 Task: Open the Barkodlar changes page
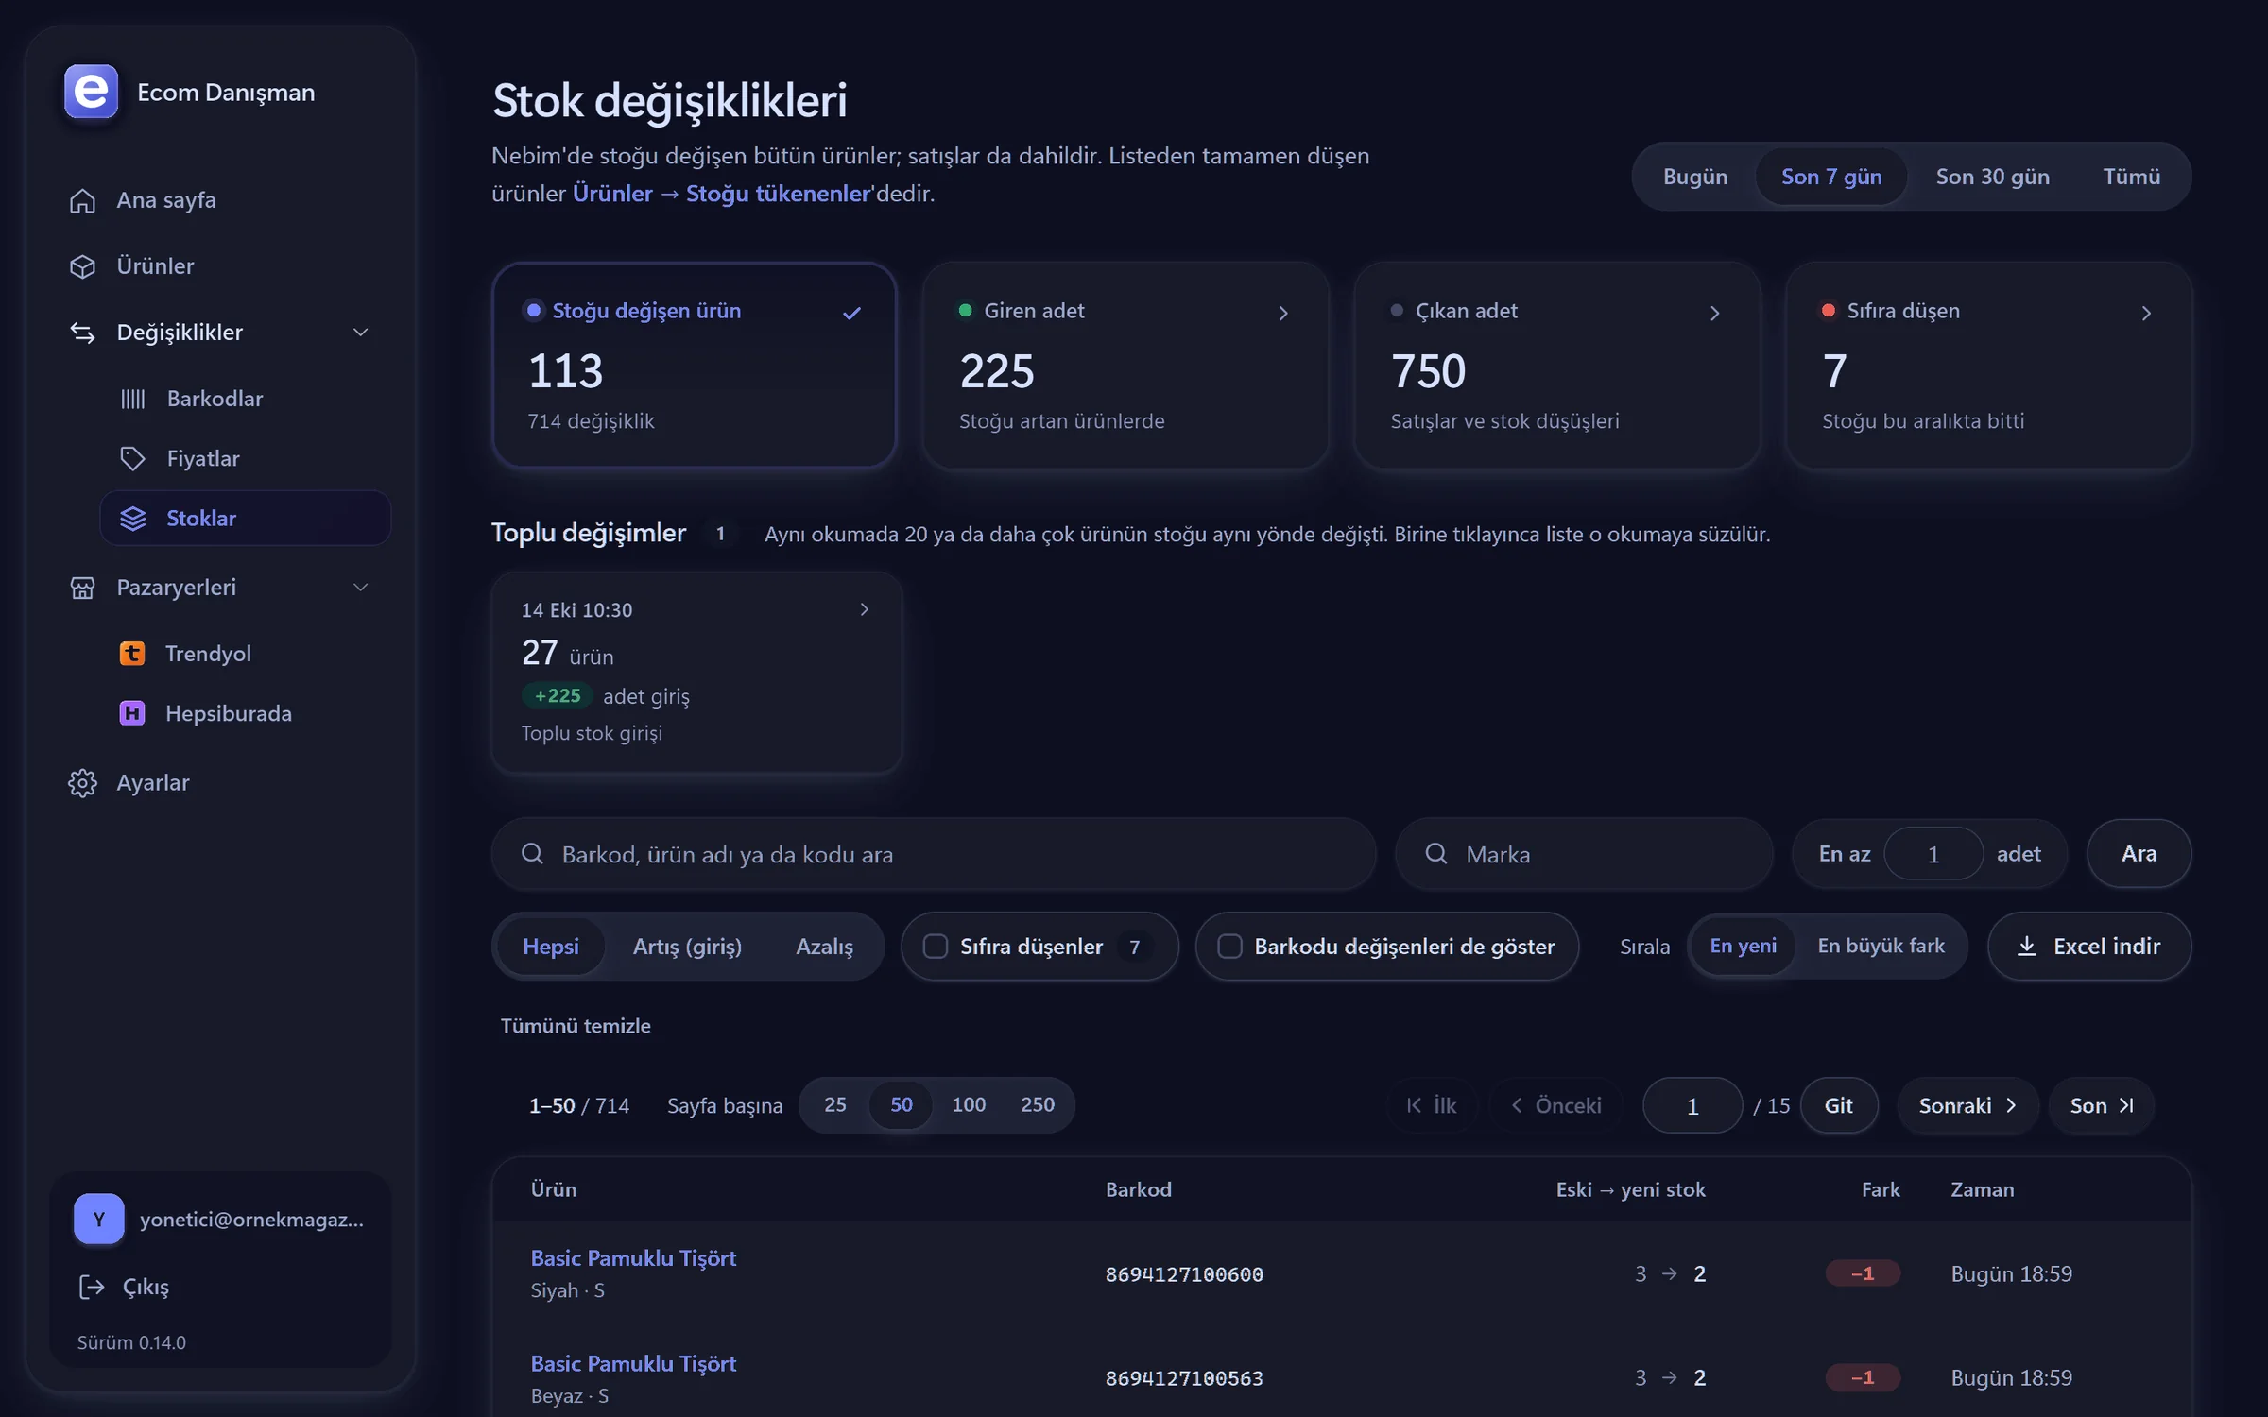click(x=246, y=399)
